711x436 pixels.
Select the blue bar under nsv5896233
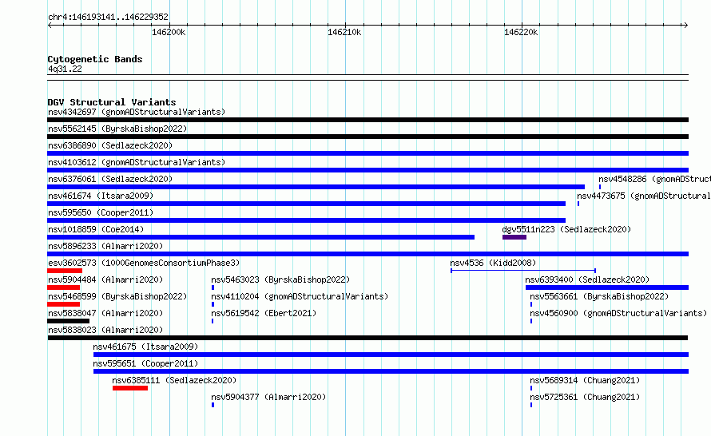click(x=367, y=254)
